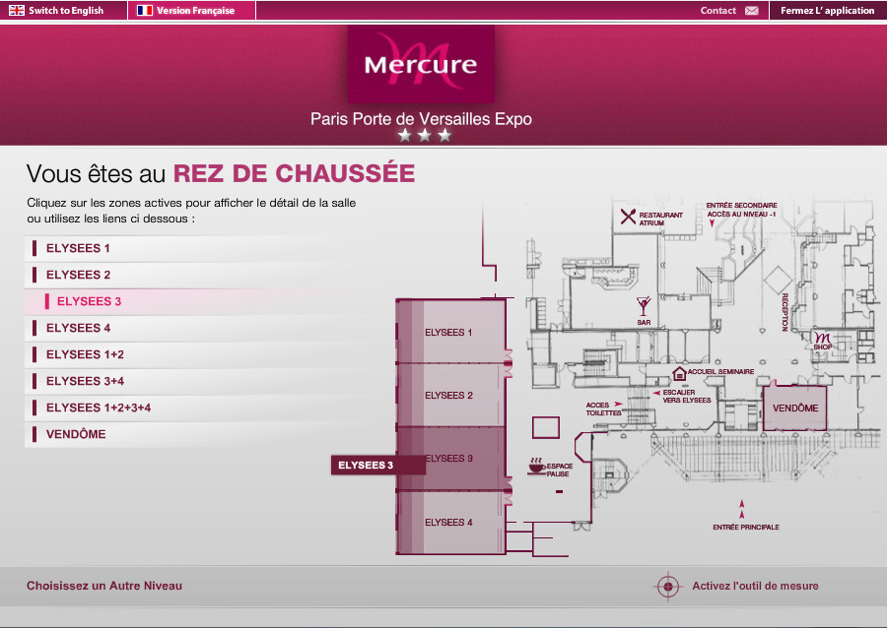This screenshot has width=887, height=628.
Task: Click the Mercure logo
Action: click(421, 64)
